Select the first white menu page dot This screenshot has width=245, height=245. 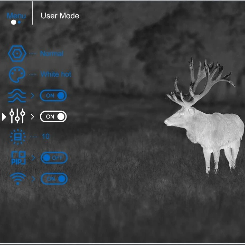14,22
